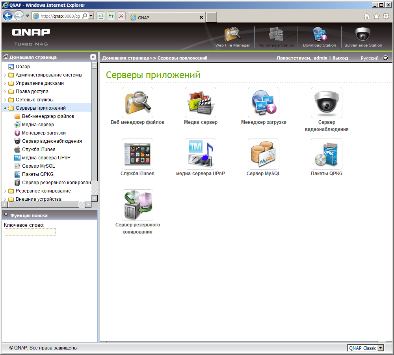The image size is (394, 355).
Task: Expand the Администрирование системы tree node
Action: [5, 75]
